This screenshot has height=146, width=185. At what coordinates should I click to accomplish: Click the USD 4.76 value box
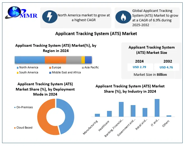166,67
